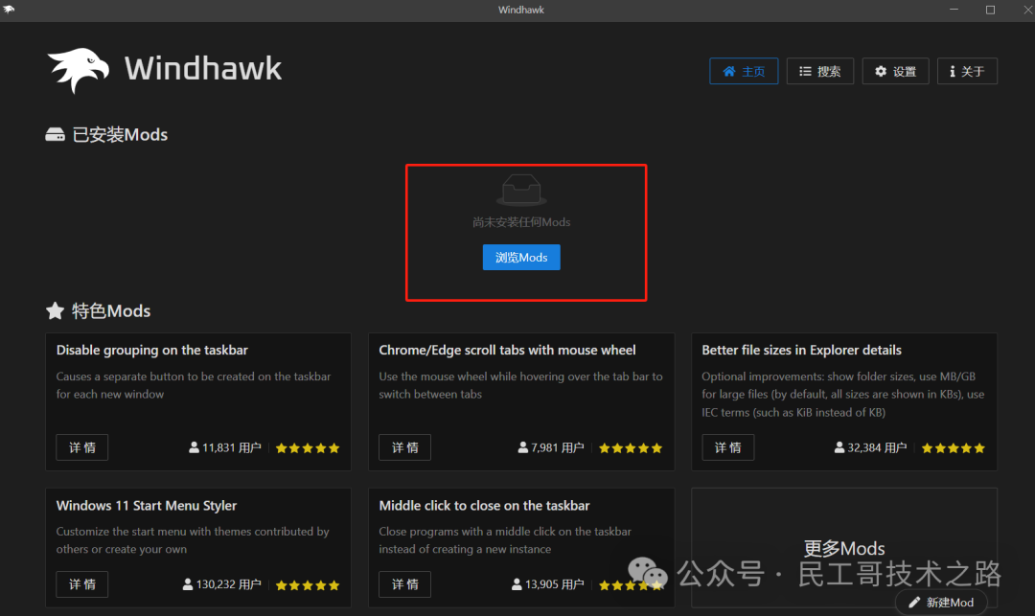Open the 主页 home tab
Image resolution: width=1035 pixels, height=616 pixels.
(744, 71)
